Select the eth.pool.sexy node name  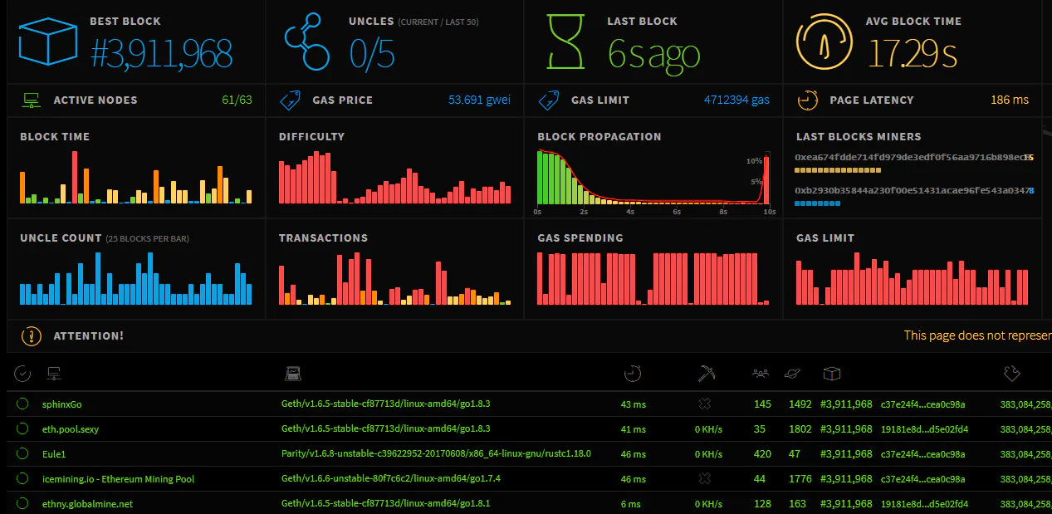(x=71, y=429)
